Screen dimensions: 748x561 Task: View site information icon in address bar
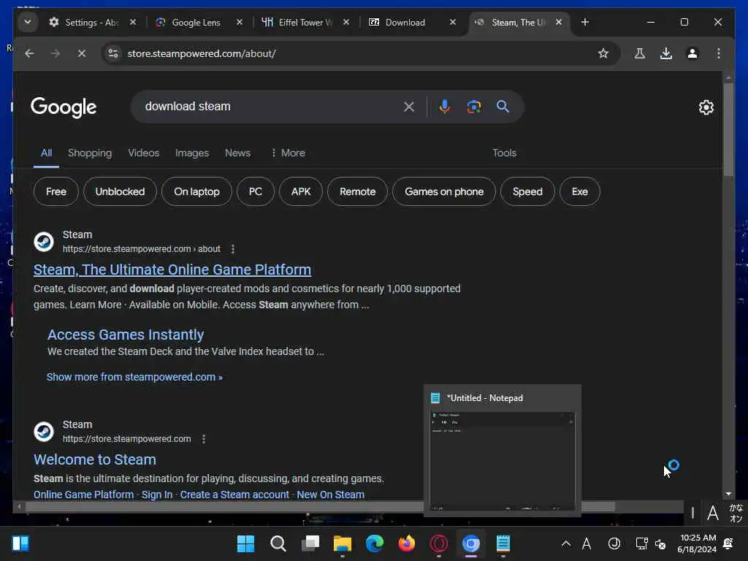(113, 53)
